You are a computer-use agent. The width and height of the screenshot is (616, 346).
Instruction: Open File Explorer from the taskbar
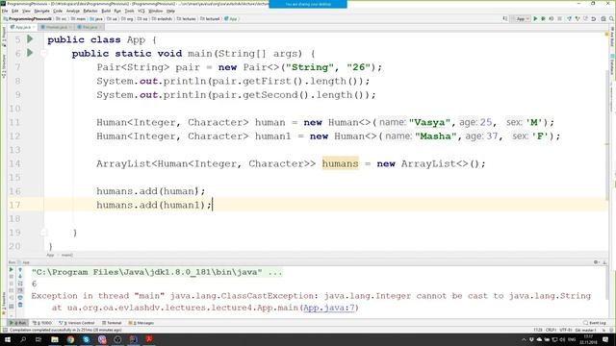click(55, 339)
